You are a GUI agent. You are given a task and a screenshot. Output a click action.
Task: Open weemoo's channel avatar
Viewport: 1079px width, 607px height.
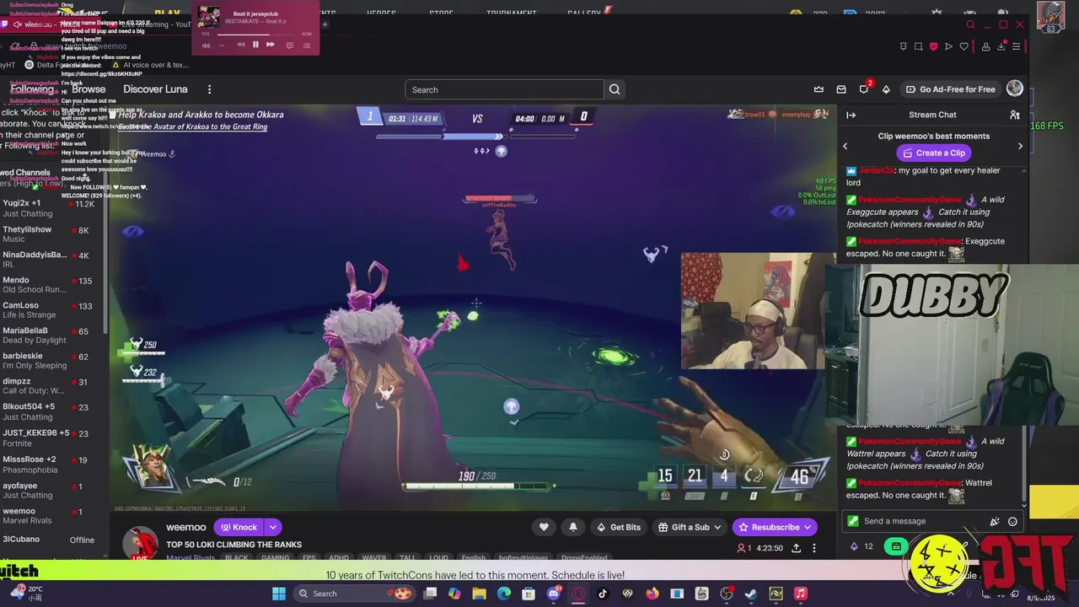[140, 544]
